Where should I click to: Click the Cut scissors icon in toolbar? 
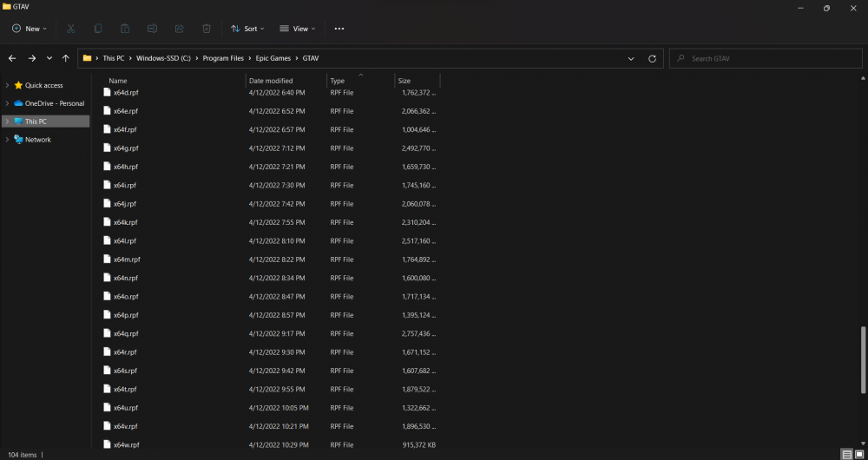[x=70, y=29]
